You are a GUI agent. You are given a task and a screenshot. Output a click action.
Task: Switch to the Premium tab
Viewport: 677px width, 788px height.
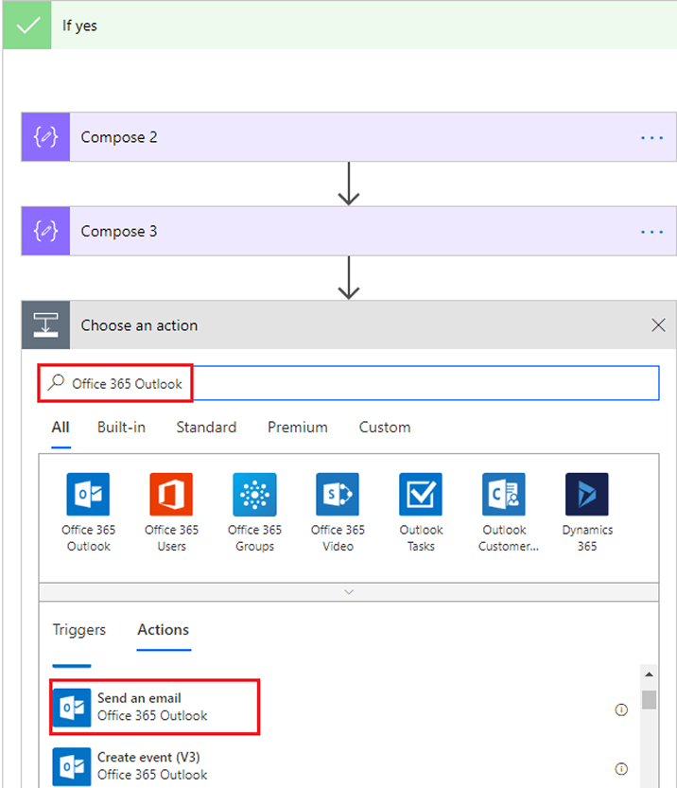pyautogui.click(x=297, y=428)
